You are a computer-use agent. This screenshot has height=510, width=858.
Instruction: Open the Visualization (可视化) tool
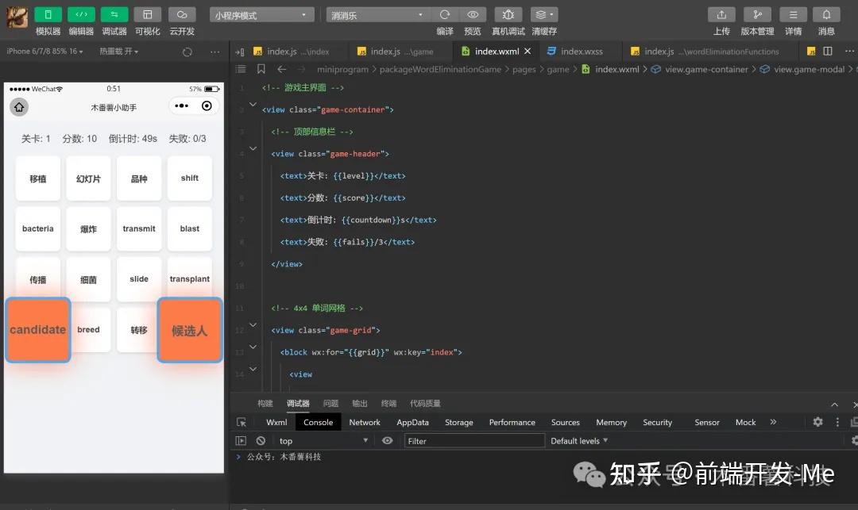148,15
